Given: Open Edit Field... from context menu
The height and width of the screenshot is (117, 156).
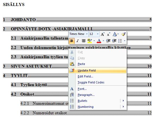Looking at the screenshot, I should pos(98,76).
